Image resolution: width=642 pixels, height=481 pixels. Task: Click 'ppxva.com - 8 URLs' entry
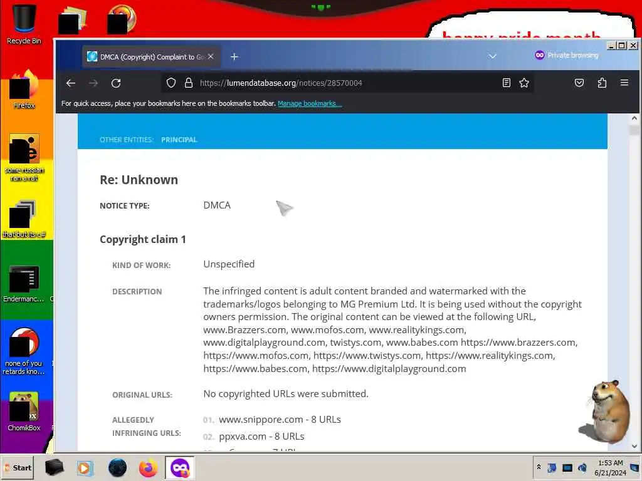coord(261,437)
